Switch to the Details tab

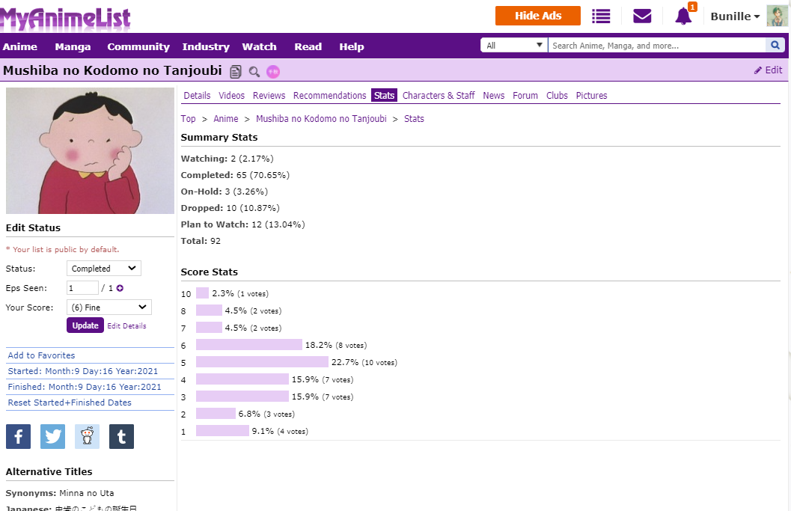point(197,95)
